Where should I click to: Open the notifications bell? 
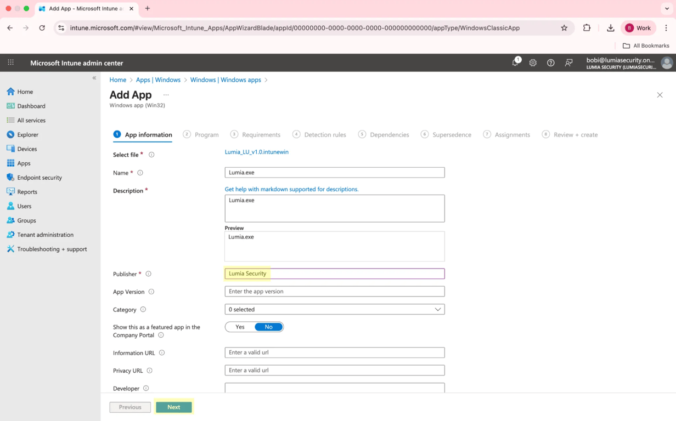click(515, 62)
